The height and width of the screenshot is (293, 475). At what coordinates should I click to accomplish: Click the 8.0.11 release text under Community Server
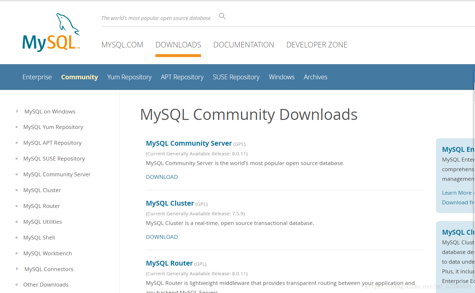click(x=197, y=154)
